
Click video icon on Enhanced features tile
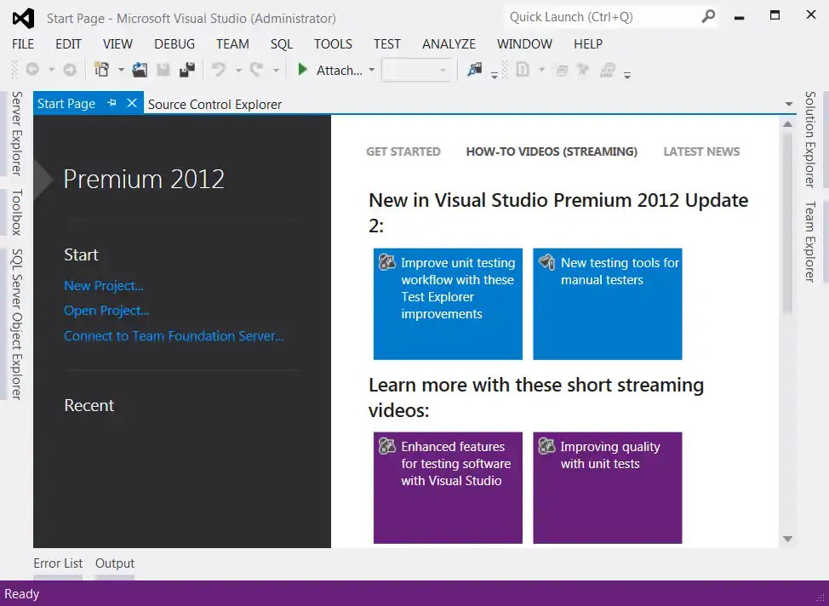tap(387, 446)
